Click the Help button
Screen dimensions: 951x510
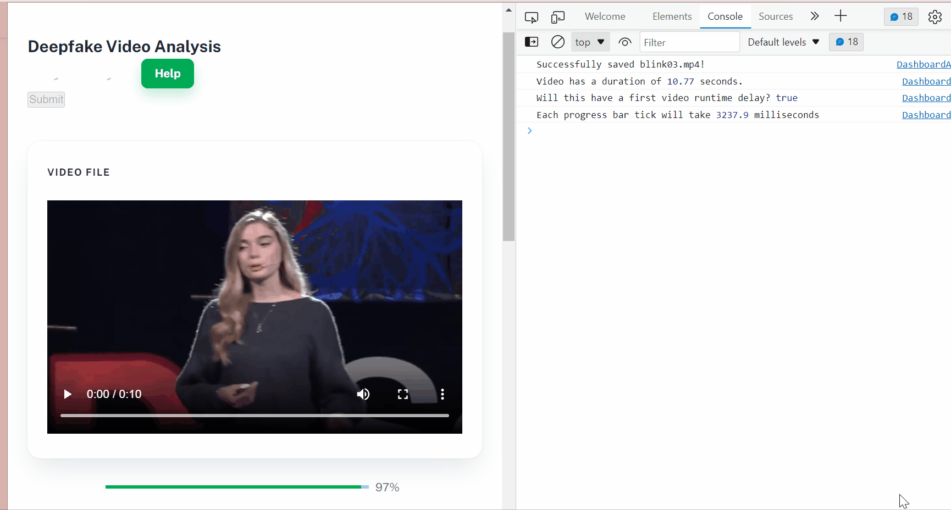(x=167, y=73)
